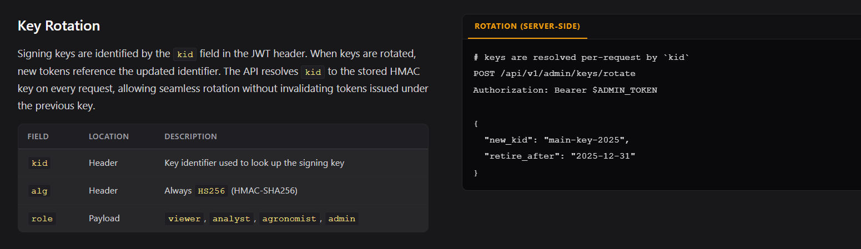This screenshot has width=861, height=249.
Task: Click the LOCATION column header
Action: [x=109, y=136]
